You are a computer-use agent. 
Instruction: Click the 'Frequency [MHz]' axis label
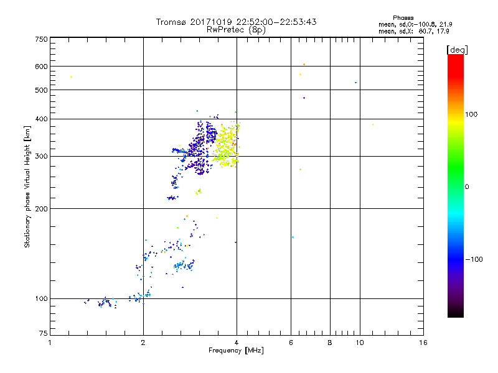(236, 351)
